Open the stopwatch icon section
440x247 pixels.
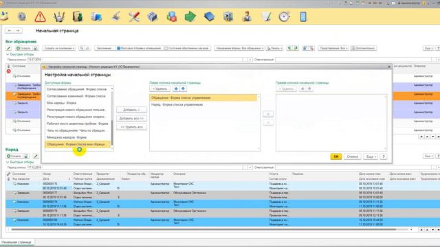click(x=284, y=16)
